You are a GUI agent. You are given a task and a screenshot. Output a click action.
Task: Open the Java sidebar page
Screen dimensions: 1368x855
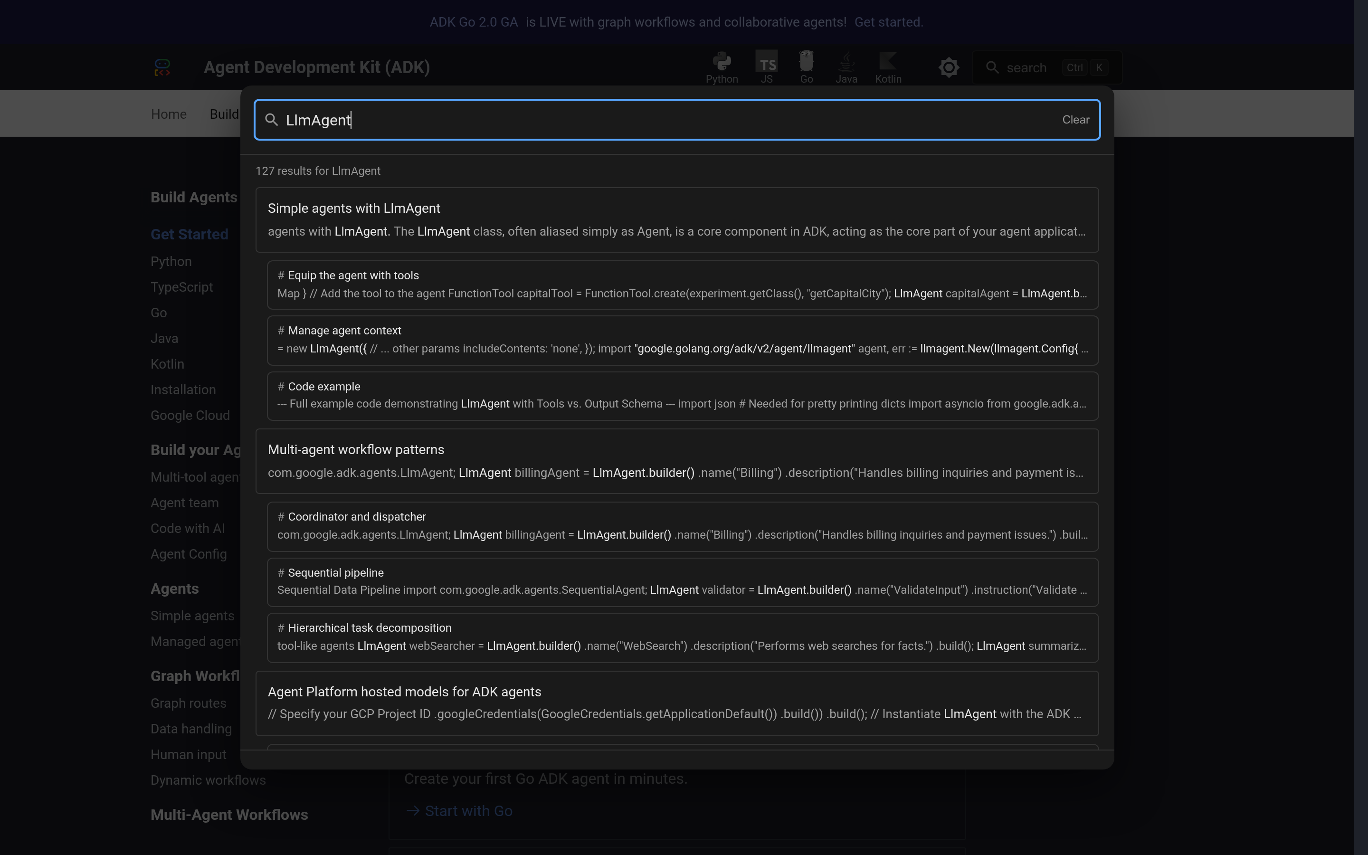164,338
